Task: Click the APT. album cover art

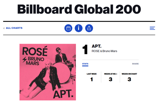Action: click(x=48, y=72)
